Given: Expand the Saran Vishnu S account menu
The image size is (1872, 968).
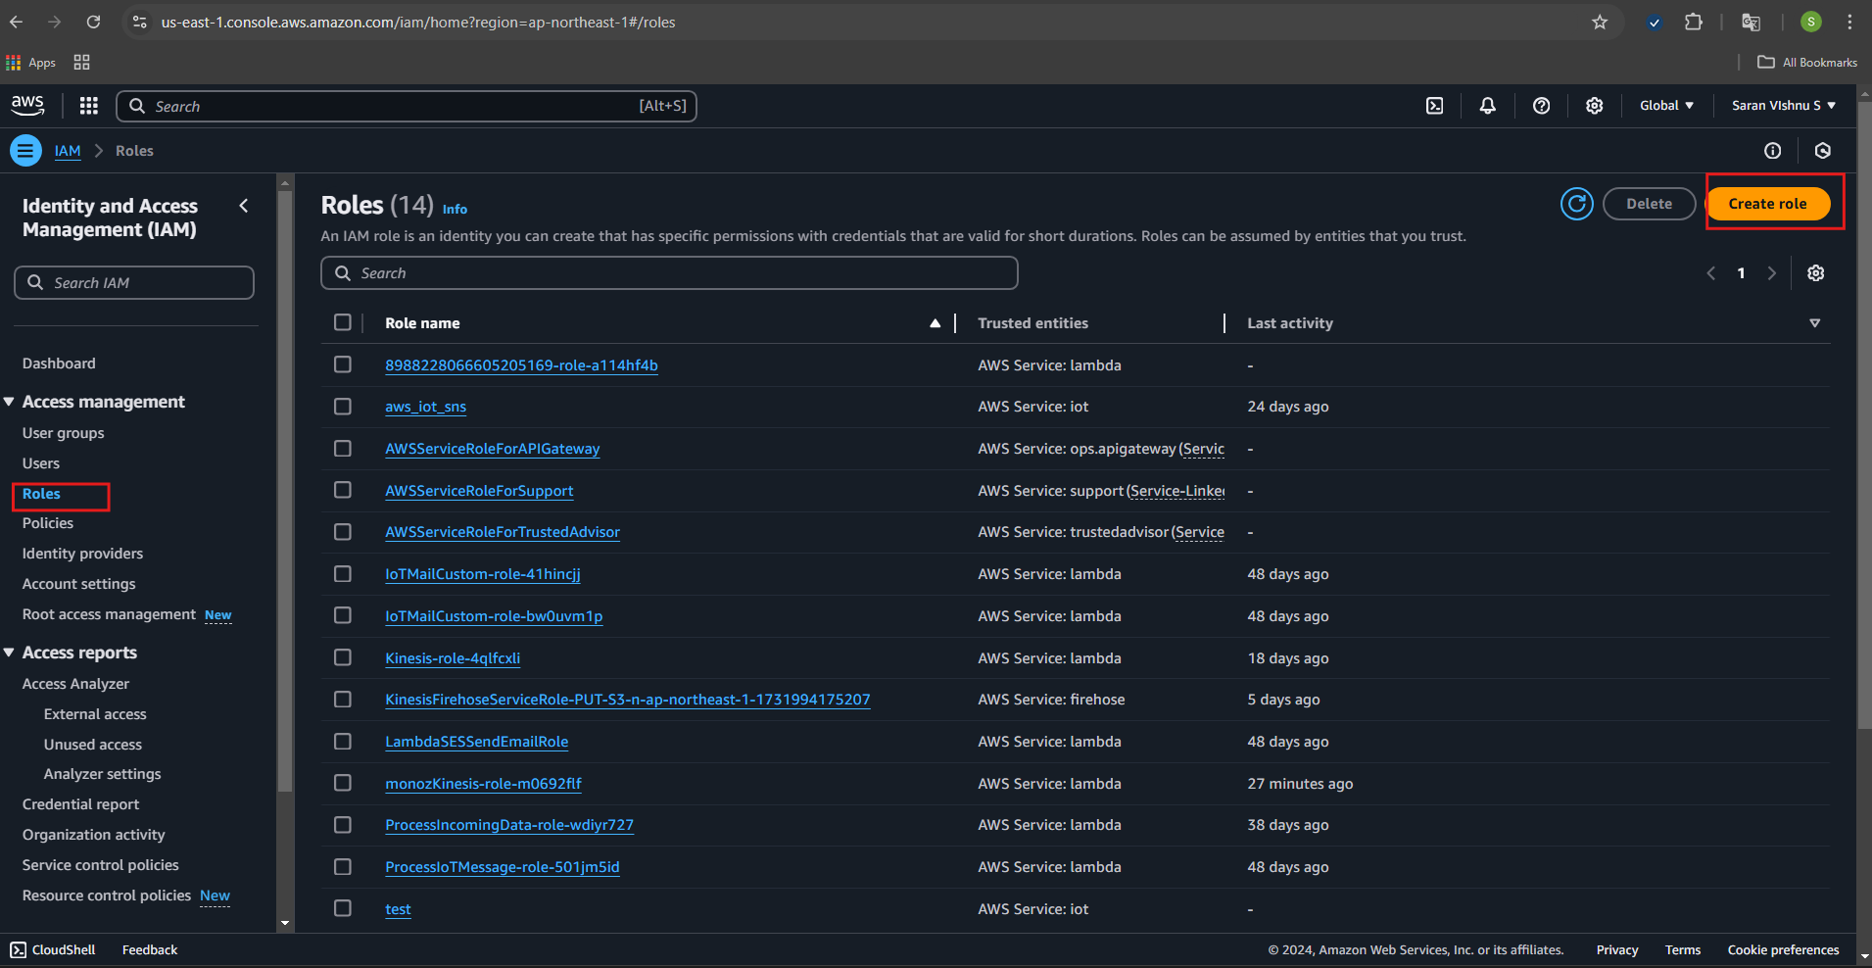Looking at the screenshot, I should click(1783, 106).
